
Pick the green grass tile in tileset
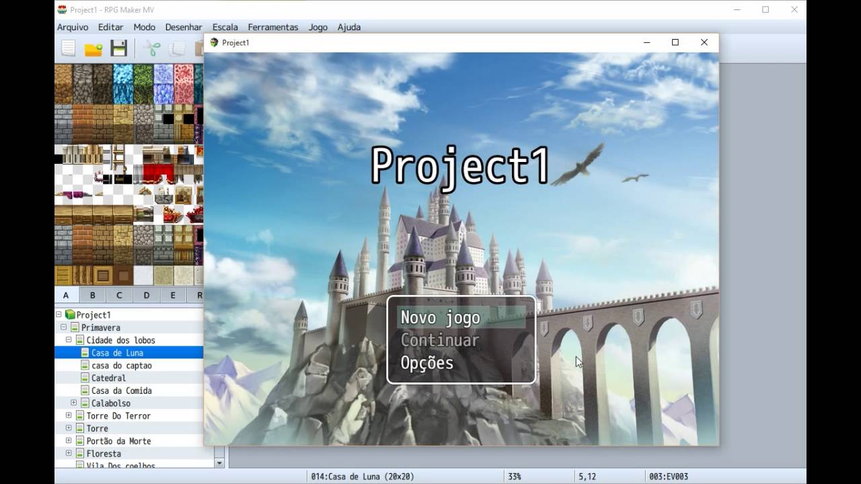[143, 84]
